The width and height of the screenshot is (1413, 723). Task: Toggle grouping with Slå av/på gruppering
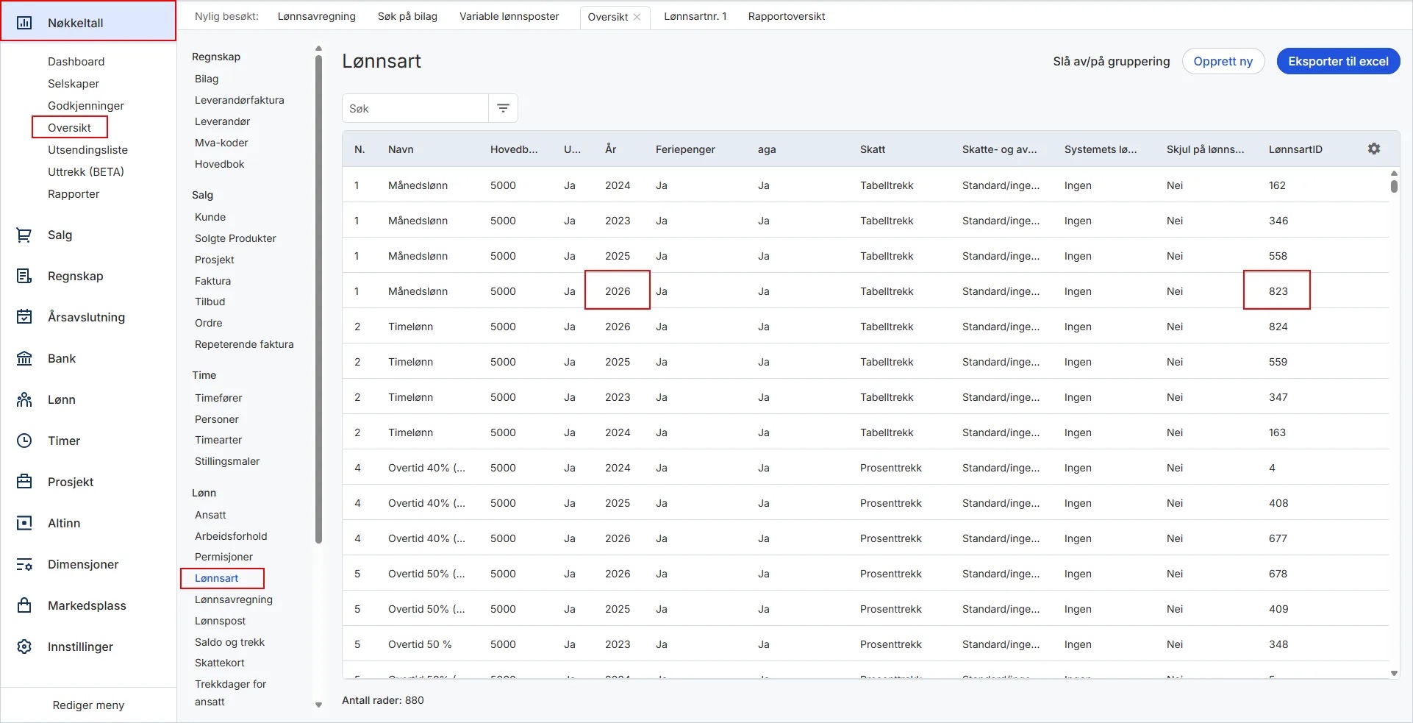1111,62
